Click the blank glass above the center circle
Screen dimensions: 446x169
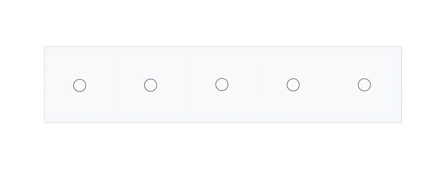click(x=222, y=63)
